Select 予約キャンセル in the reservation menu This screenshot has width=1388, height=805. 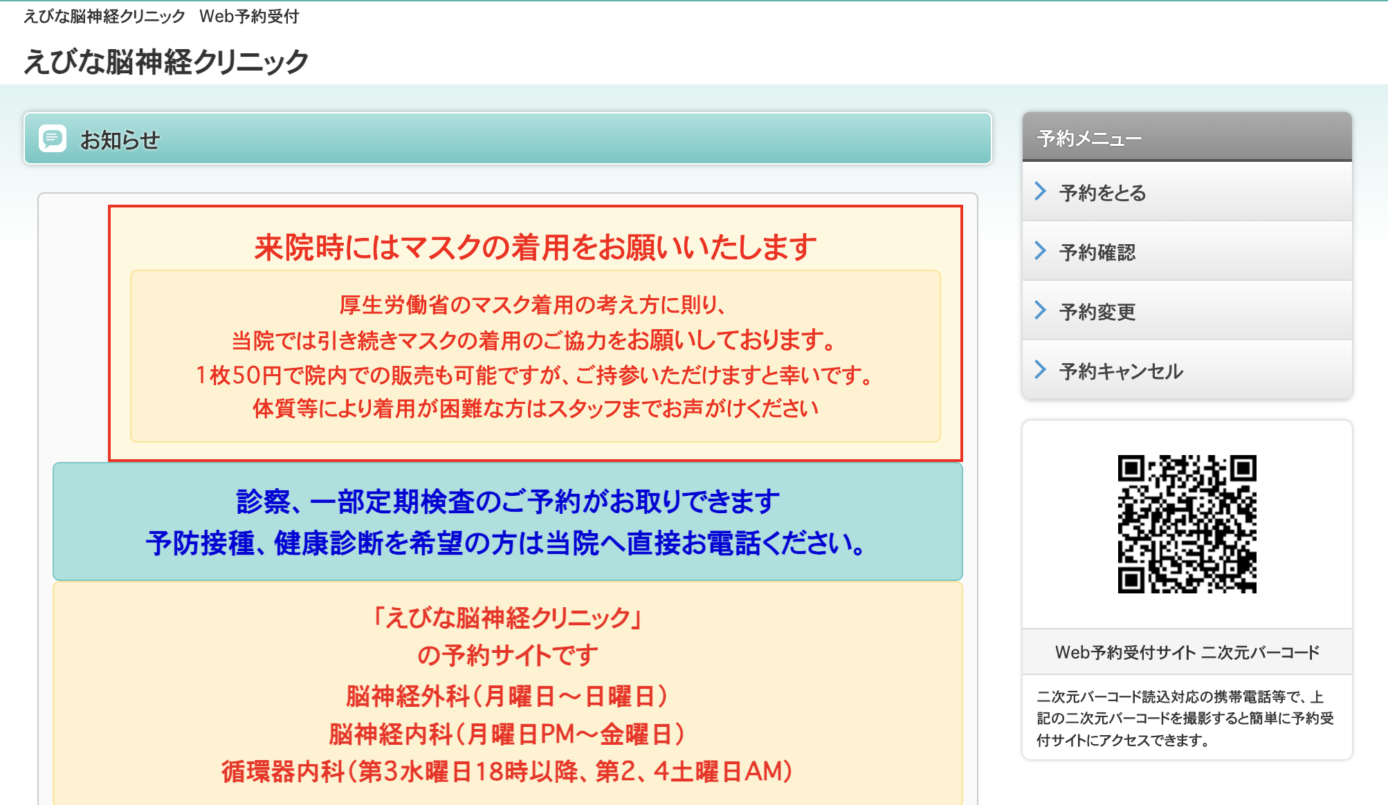[1187, 370]
